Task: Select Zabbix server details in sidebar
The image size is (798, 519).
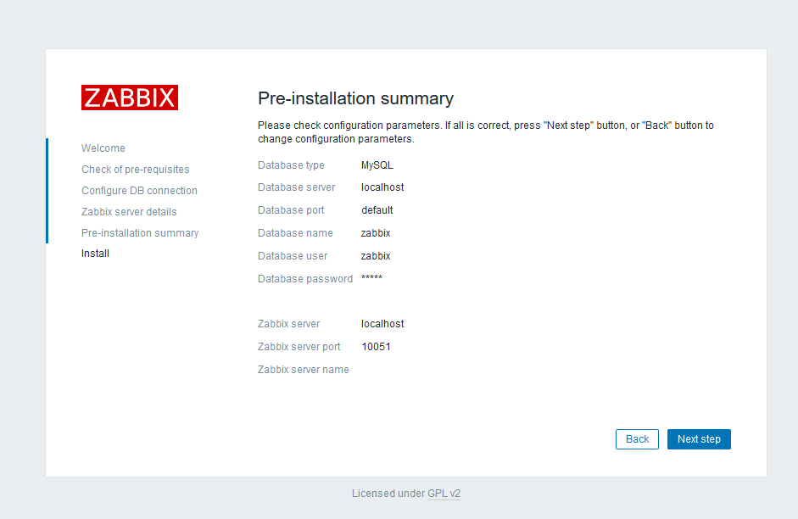Action: (x=129, y=212)
